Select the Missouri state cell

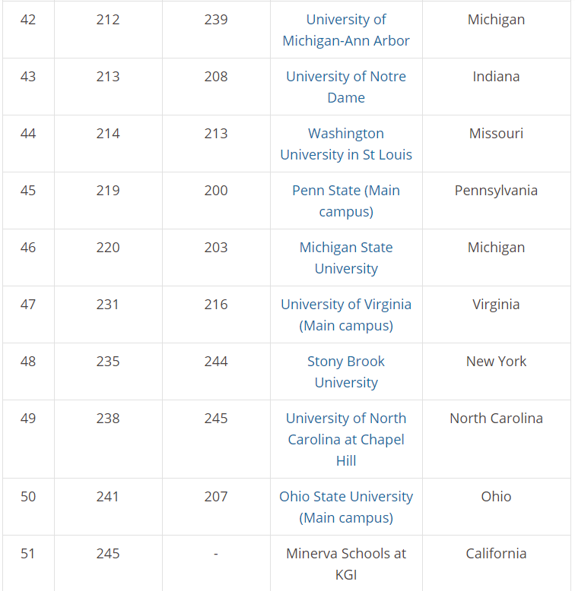pyautogui.click(x=496, y=144)
